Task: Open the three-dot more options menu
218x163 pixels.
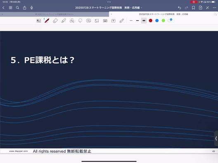Action: tap(215, 8)
